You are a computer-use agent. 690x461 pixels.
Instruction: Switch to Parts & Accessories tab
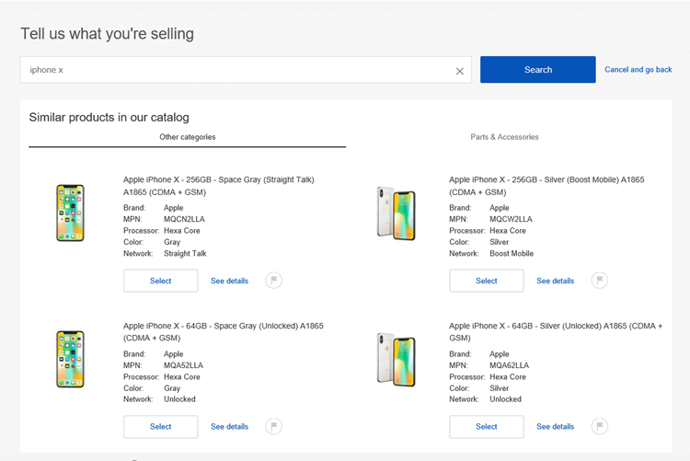click(x=504, y=137)
